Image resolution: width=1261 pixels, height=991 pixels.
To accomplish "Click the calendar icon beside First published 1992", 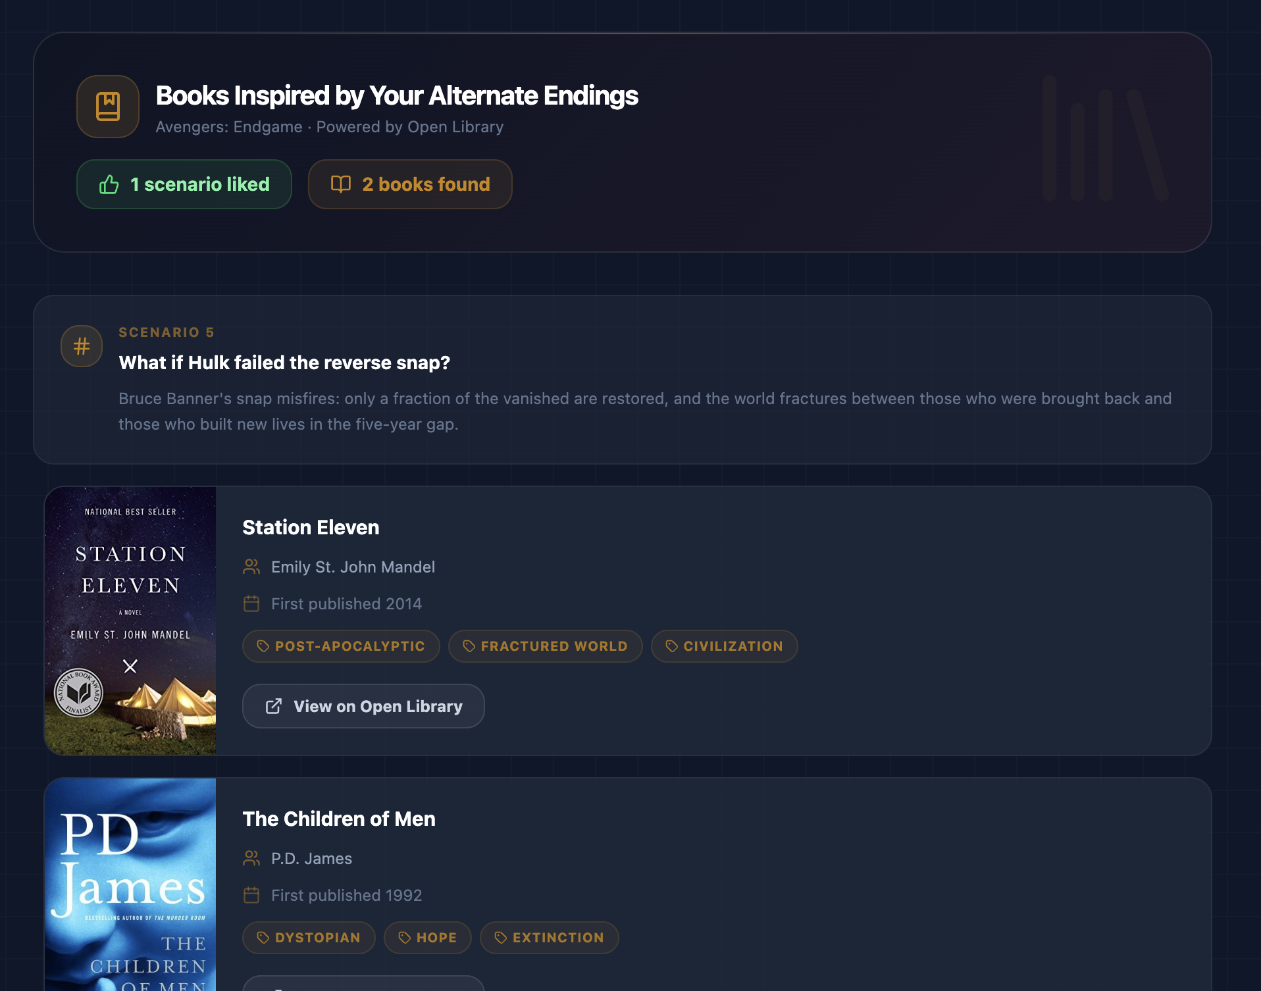I will pyautogui.click(x=251, y=895).
